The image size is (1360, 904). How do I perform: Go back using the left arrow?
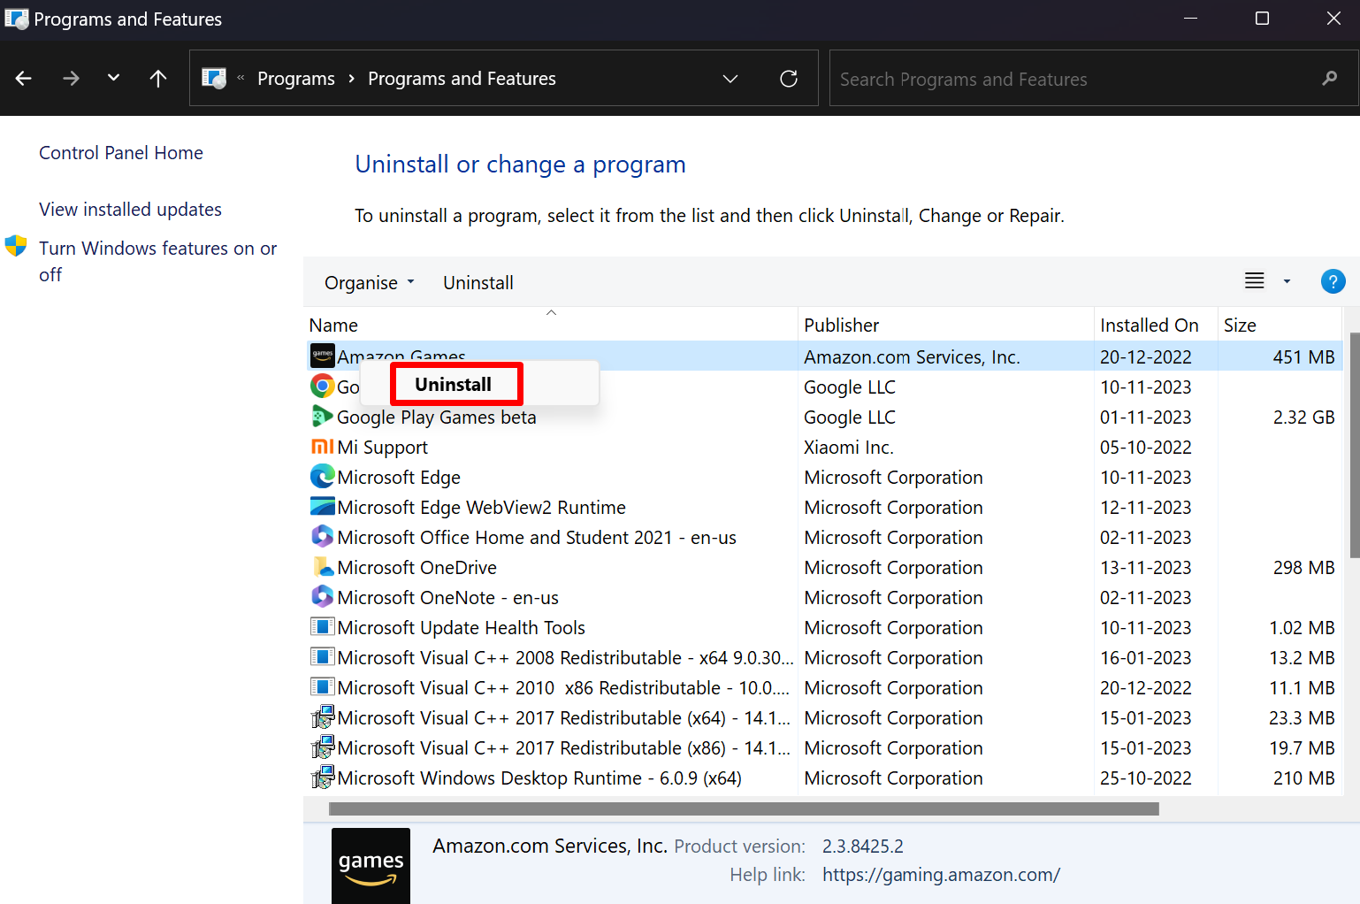click(x=24, y=79)
